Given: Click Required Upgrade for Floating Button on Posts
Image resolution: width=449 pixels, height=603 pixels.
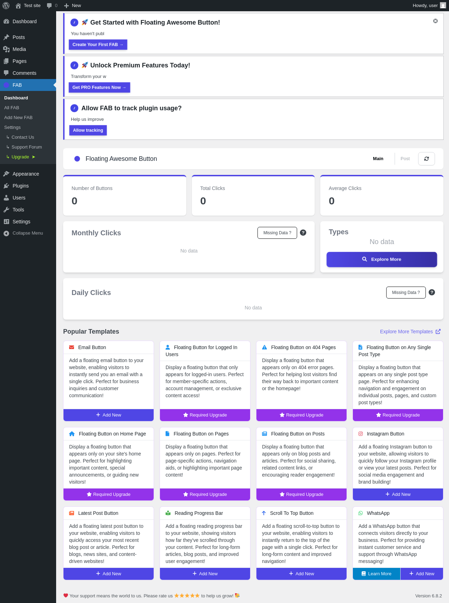Looking at the screenshot, I should [x=301, y=494].
